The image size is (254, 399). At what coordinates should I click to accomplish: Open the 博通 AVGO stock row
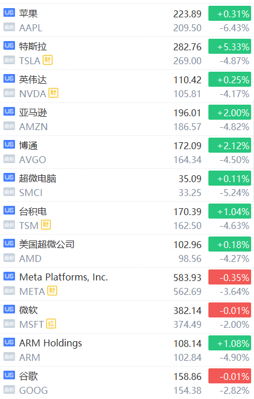[127, 152]
